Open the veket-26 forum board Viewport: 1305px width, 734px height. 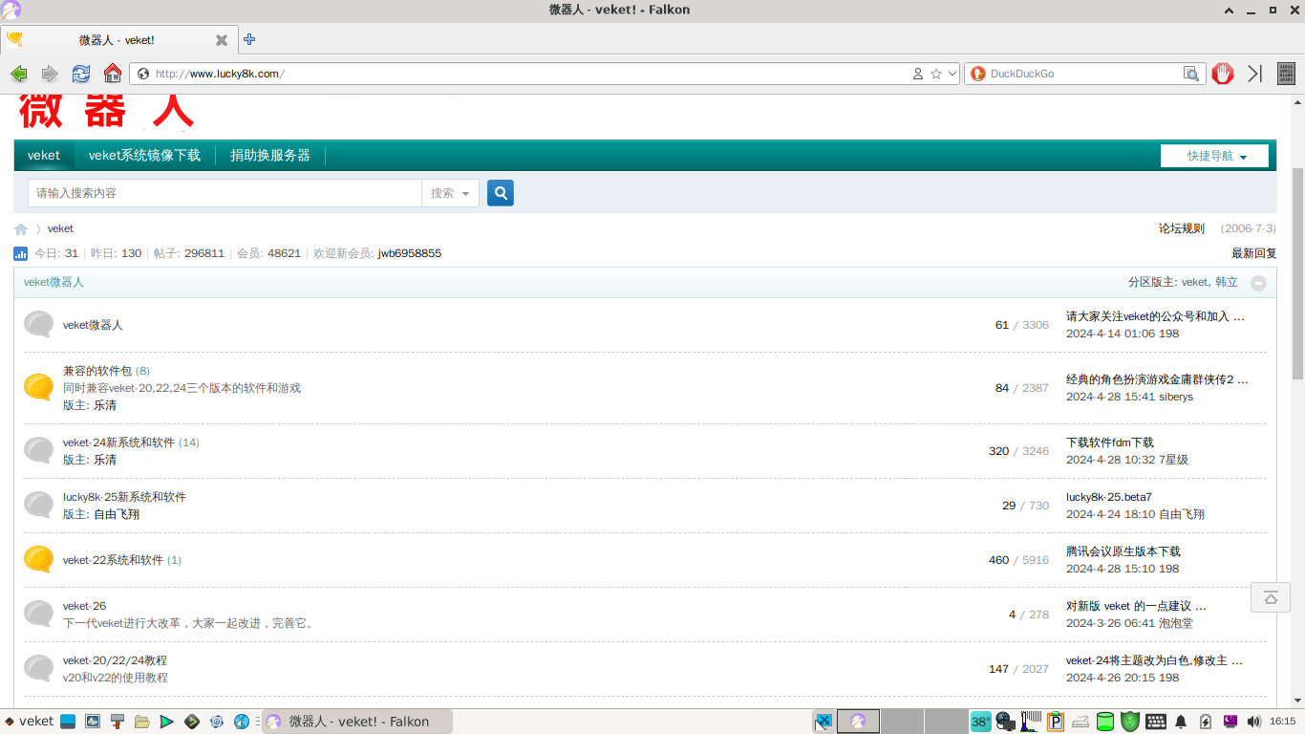pos(85,606)
